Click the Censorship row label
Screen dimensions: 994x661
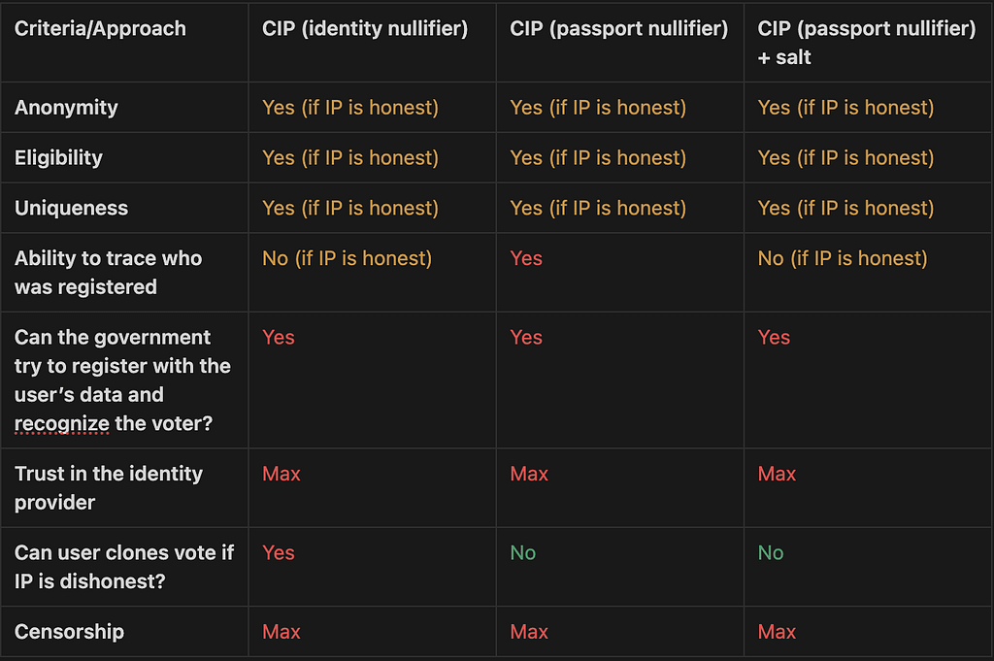coord(69,632)
